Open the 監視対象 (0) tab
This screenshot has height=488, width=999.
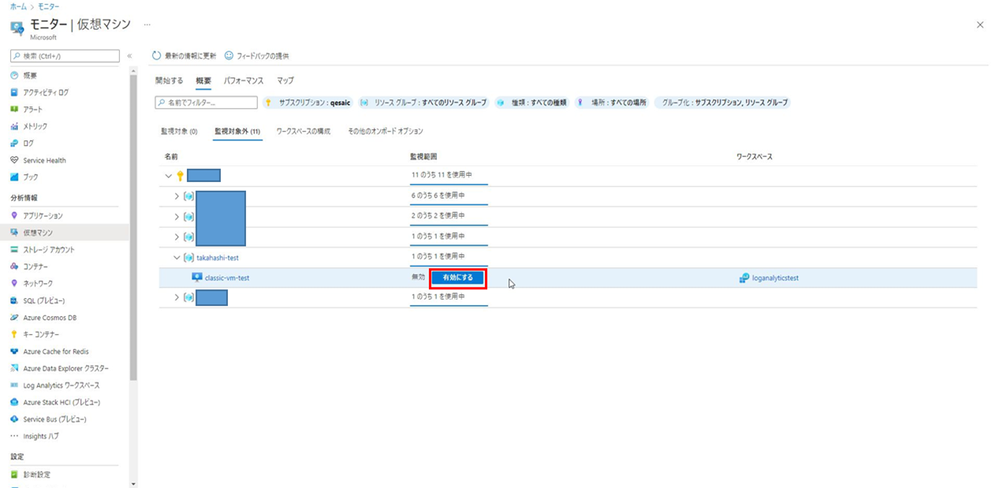(180, 131)
